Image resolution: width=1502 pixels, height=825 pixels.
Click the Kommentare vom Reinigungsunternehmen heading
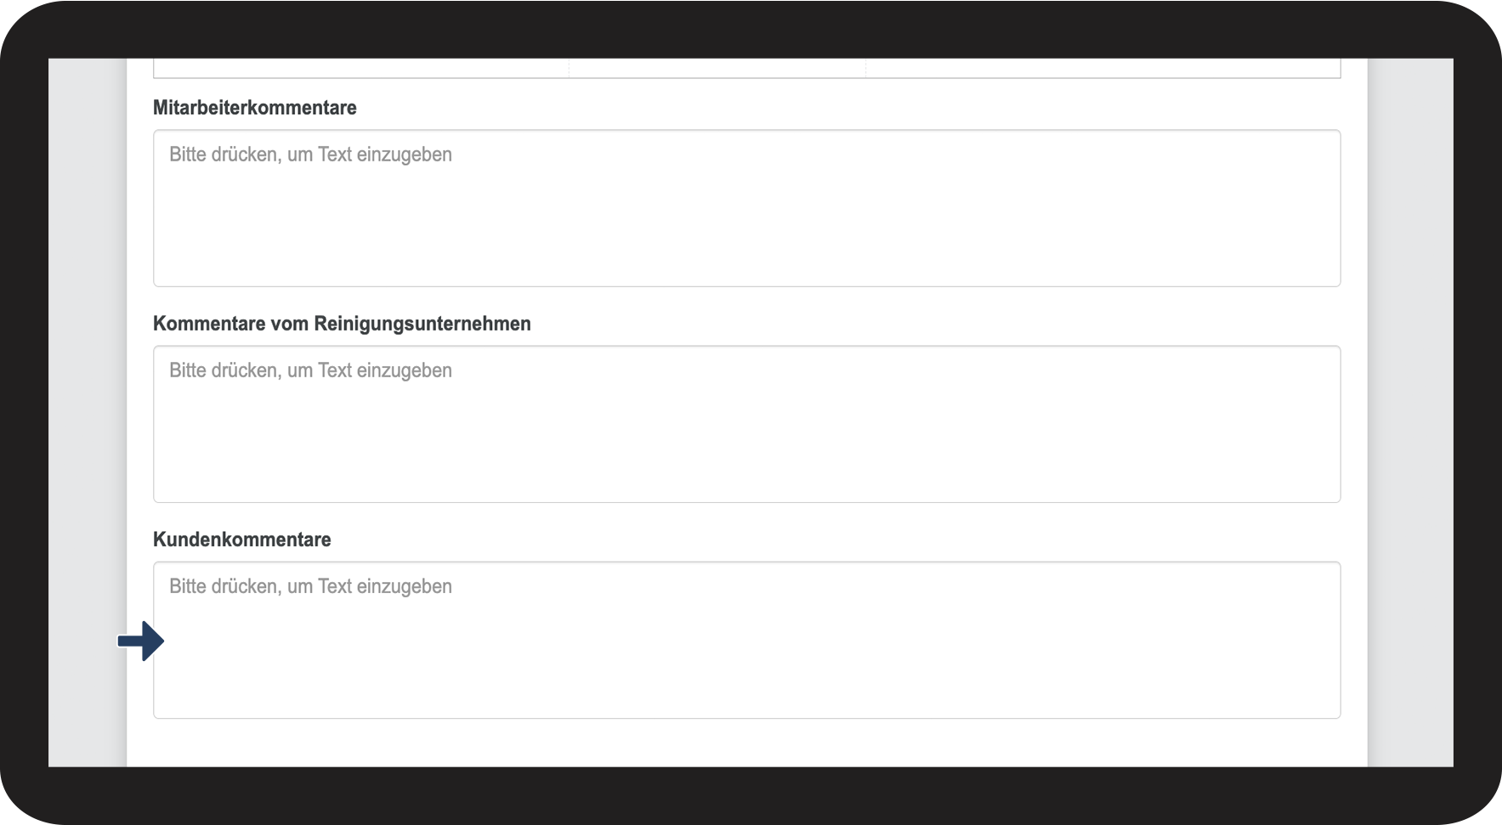click(342, 324)
